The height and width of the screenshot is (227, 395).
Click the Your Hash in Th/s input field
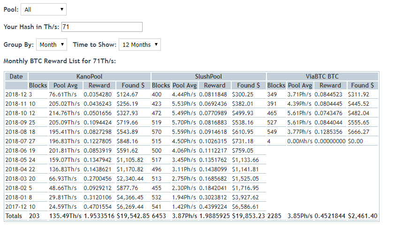102,27
